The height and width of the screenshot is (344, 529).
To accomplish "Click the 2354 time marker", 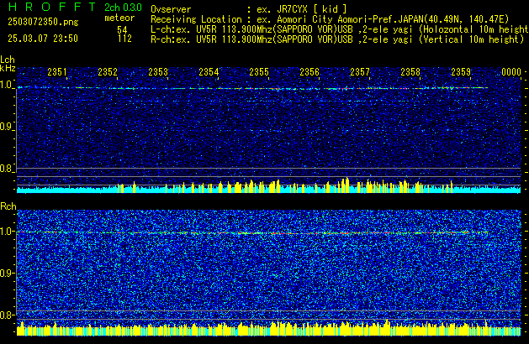I will (x=209, y=72).
